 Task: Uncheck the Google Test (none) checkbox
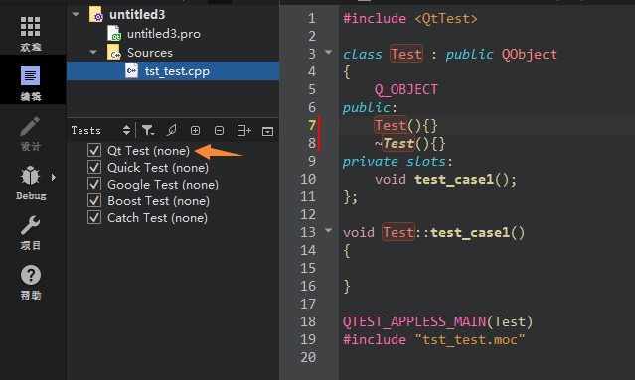pyautogui.click(x=94, y=185)
